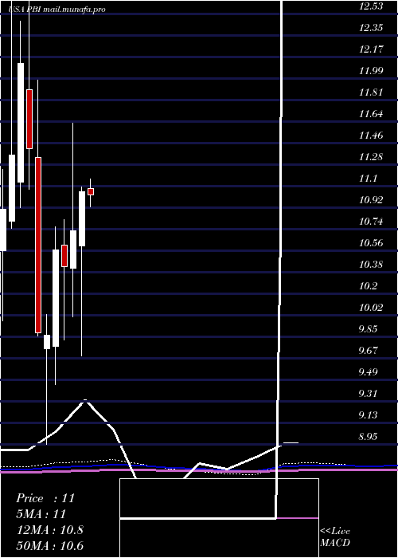Click the 12.17 price axis label
Viewport: 398px width, 558px height.
tap(371, 49)
